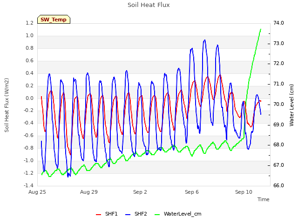This screenshot has height=223, width=298.
Task: Click the -0.2 left axis value
Action: coord(28,111)
